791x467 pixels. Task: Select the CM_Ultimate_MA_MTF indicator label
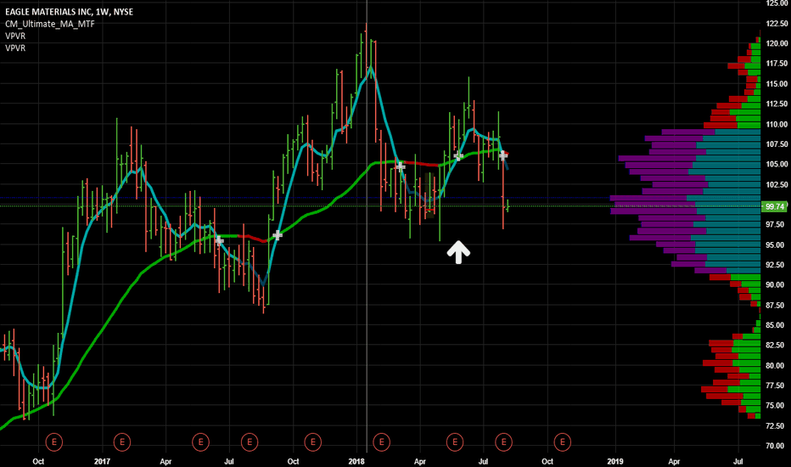(x=50, y=24)
